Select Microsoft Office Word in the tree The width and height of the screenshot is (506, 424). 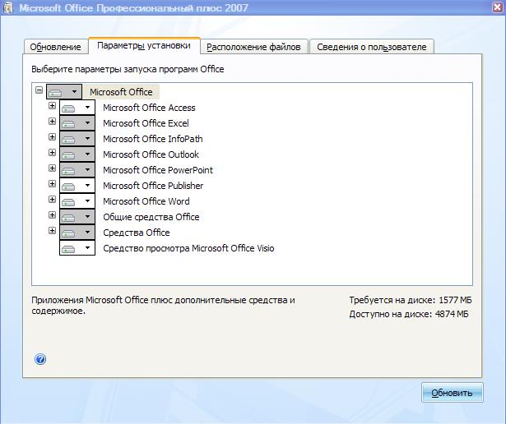[146, 201]
